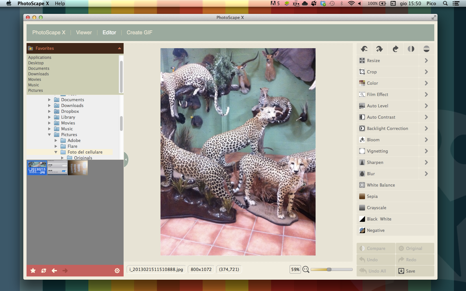Rotate image clockwise with the plus arrow icon
Screen dimensions: 466x291
(x=380, y=49)
